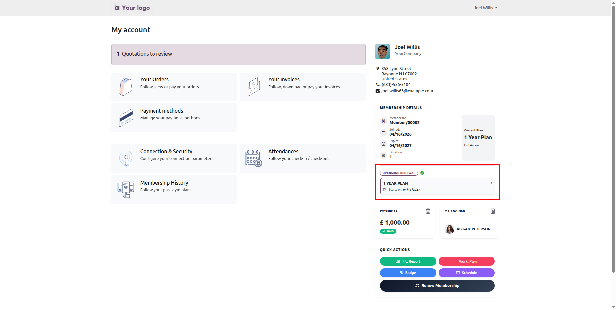Click the credit card Payment methods icon
Image resolution: width=616 pixels, height=310 pixels.
pyautogui.click(x=126, y=118)
